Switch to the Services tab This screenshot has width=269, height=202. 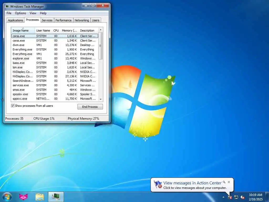tap(47, 20)
